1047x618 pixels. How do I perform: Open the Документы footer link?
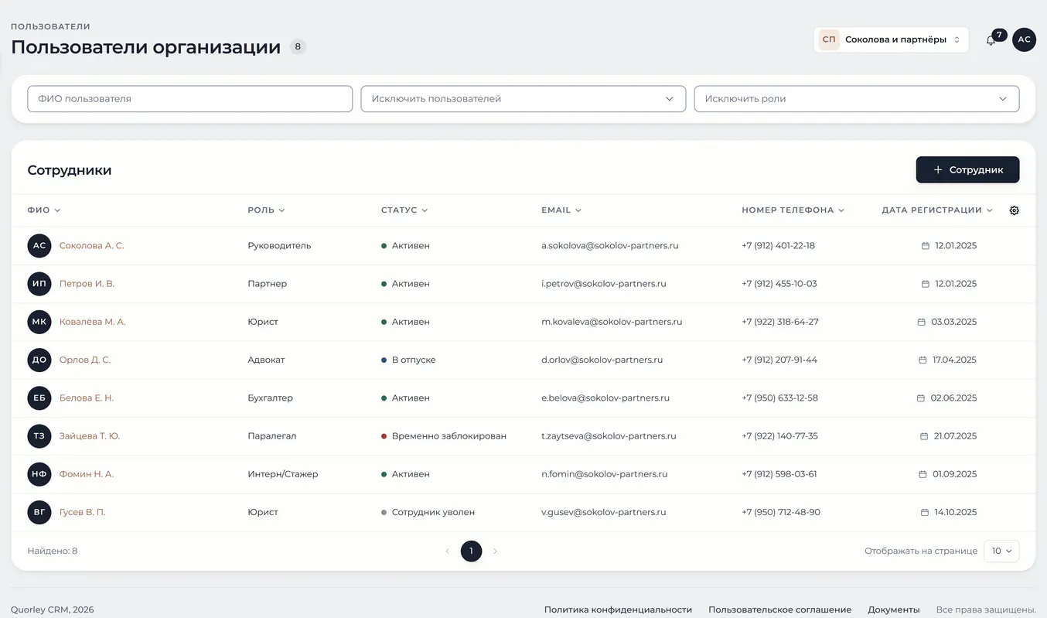(894, 609)
